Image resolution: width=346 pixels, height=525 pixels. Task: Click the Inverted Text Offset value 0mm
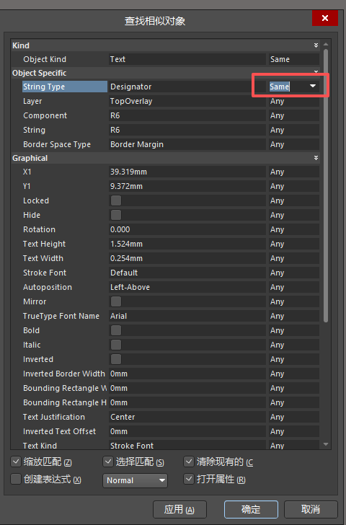pyautogui.click(x=187, y=431)
